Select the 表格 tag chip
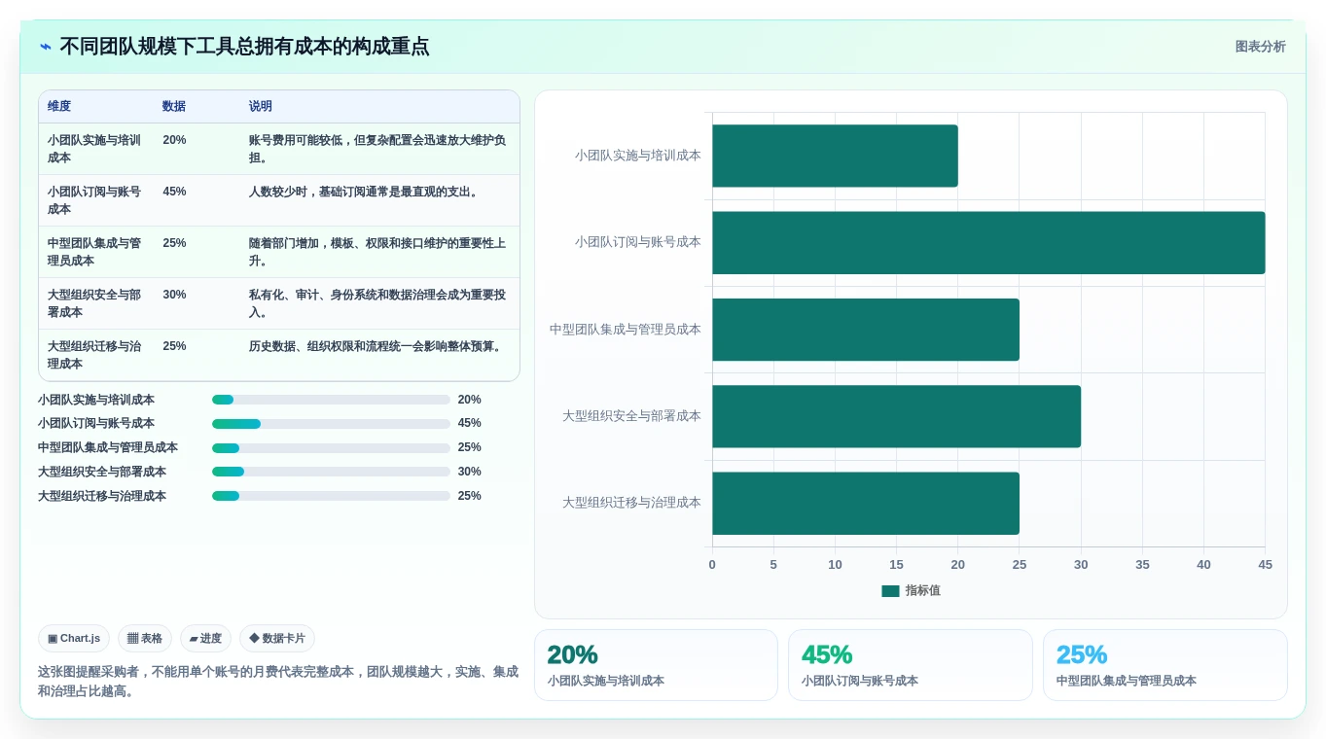1326x739 pixels. 145,638
